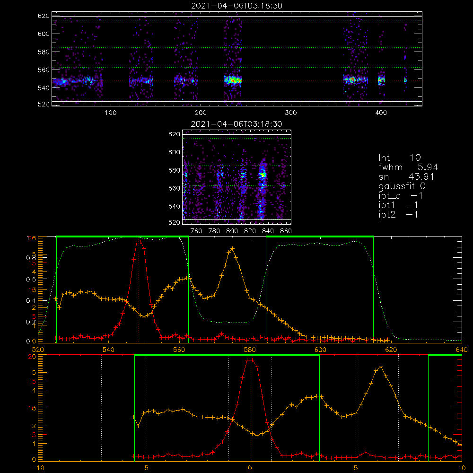Click the bright streak near 835 in middle spectrogram

[x=263, y=175]
